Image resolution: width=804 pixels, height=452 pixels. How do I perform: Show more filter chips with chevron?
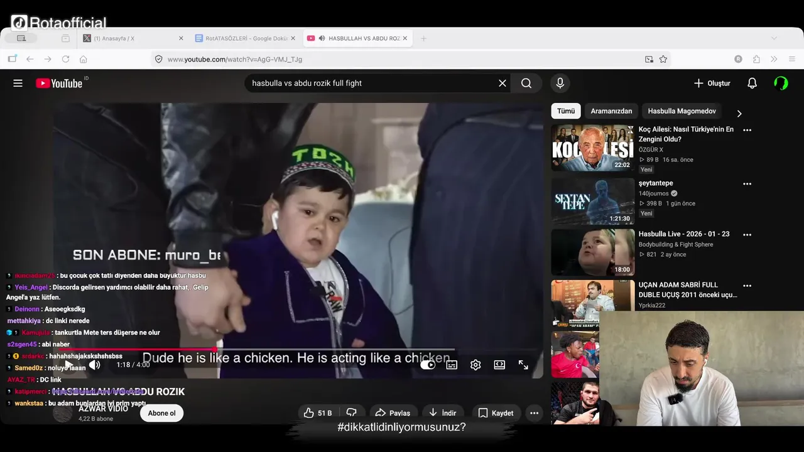coord(739,114)
